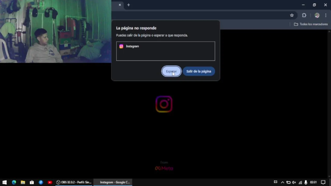Switch to the OBS 32.0.2 taskbar window
Viewport: 331px width, 186px height.
coord(74,182)
